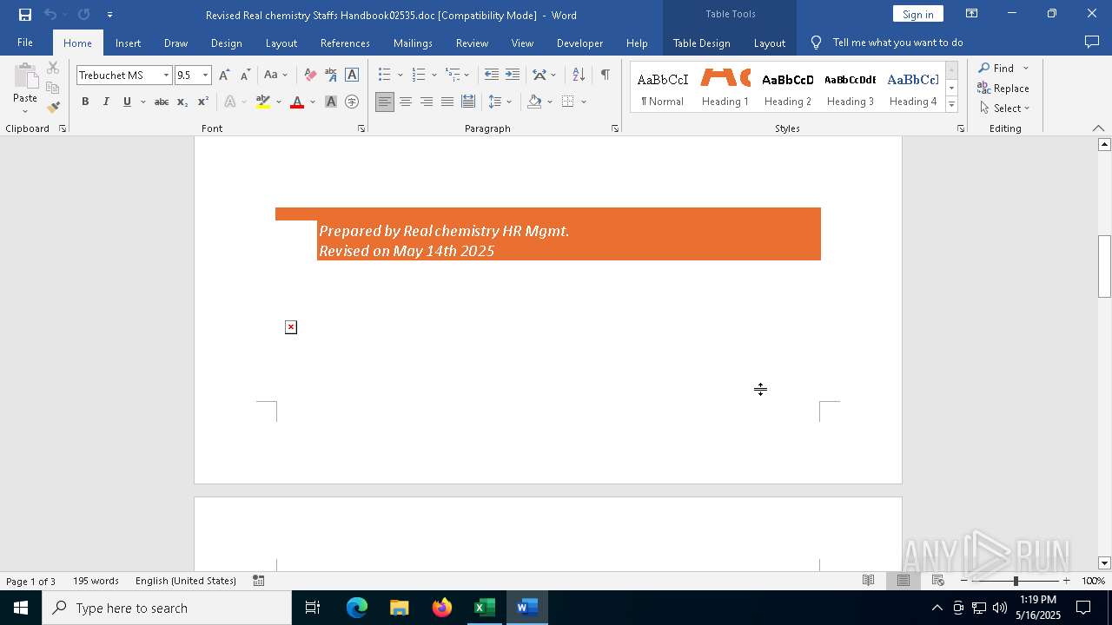The height and width of the screenshot is (625, 1112).
Task: Open line spacing options
Action: 500,102
